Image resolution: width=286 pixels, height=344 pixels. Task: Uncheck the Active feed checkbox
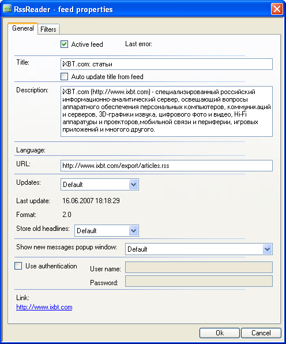click(64, 44)
